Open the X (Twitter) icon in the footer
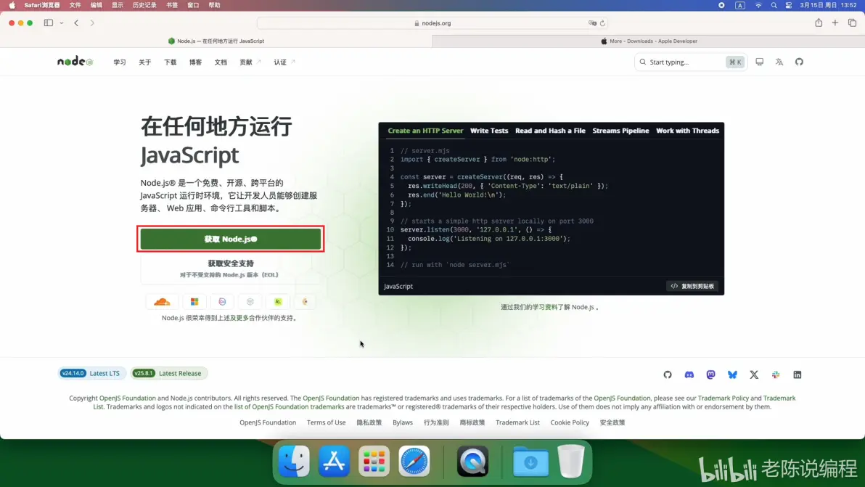 point(753,375)
